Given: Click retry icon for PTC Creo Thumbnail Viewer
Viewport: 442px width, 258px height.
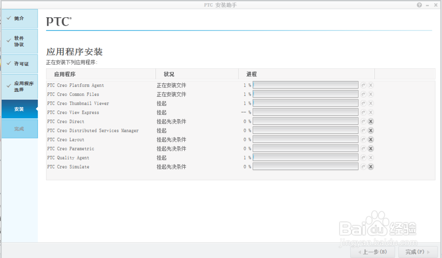Looking at the screenshot, I should pos(363,103).
